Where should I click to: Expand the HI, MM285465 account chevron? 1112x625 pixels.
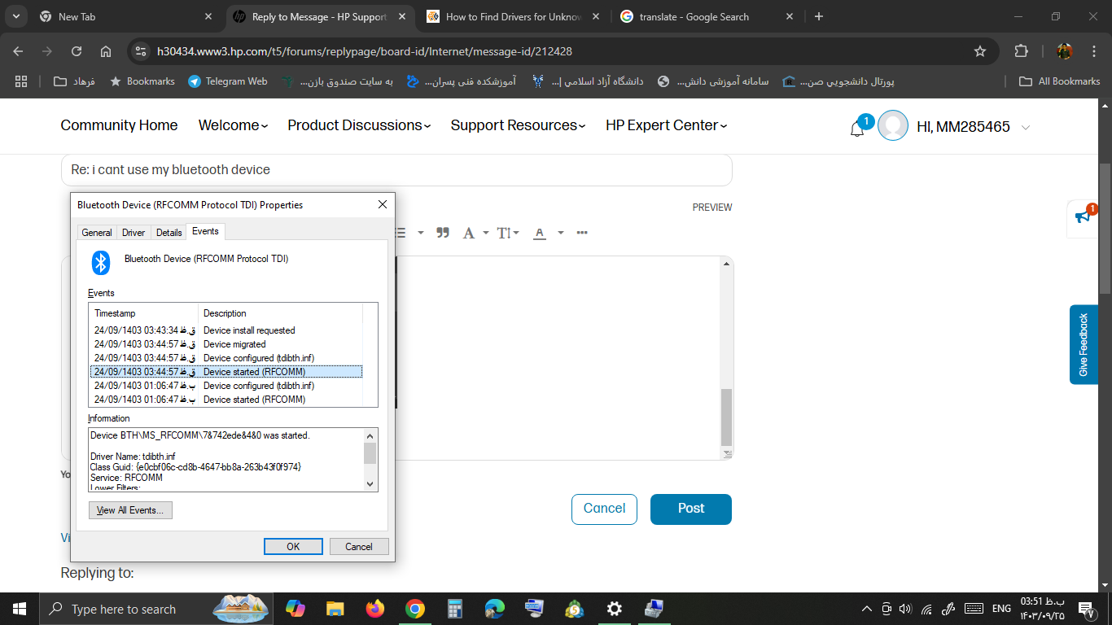(x=1026, y=127)
